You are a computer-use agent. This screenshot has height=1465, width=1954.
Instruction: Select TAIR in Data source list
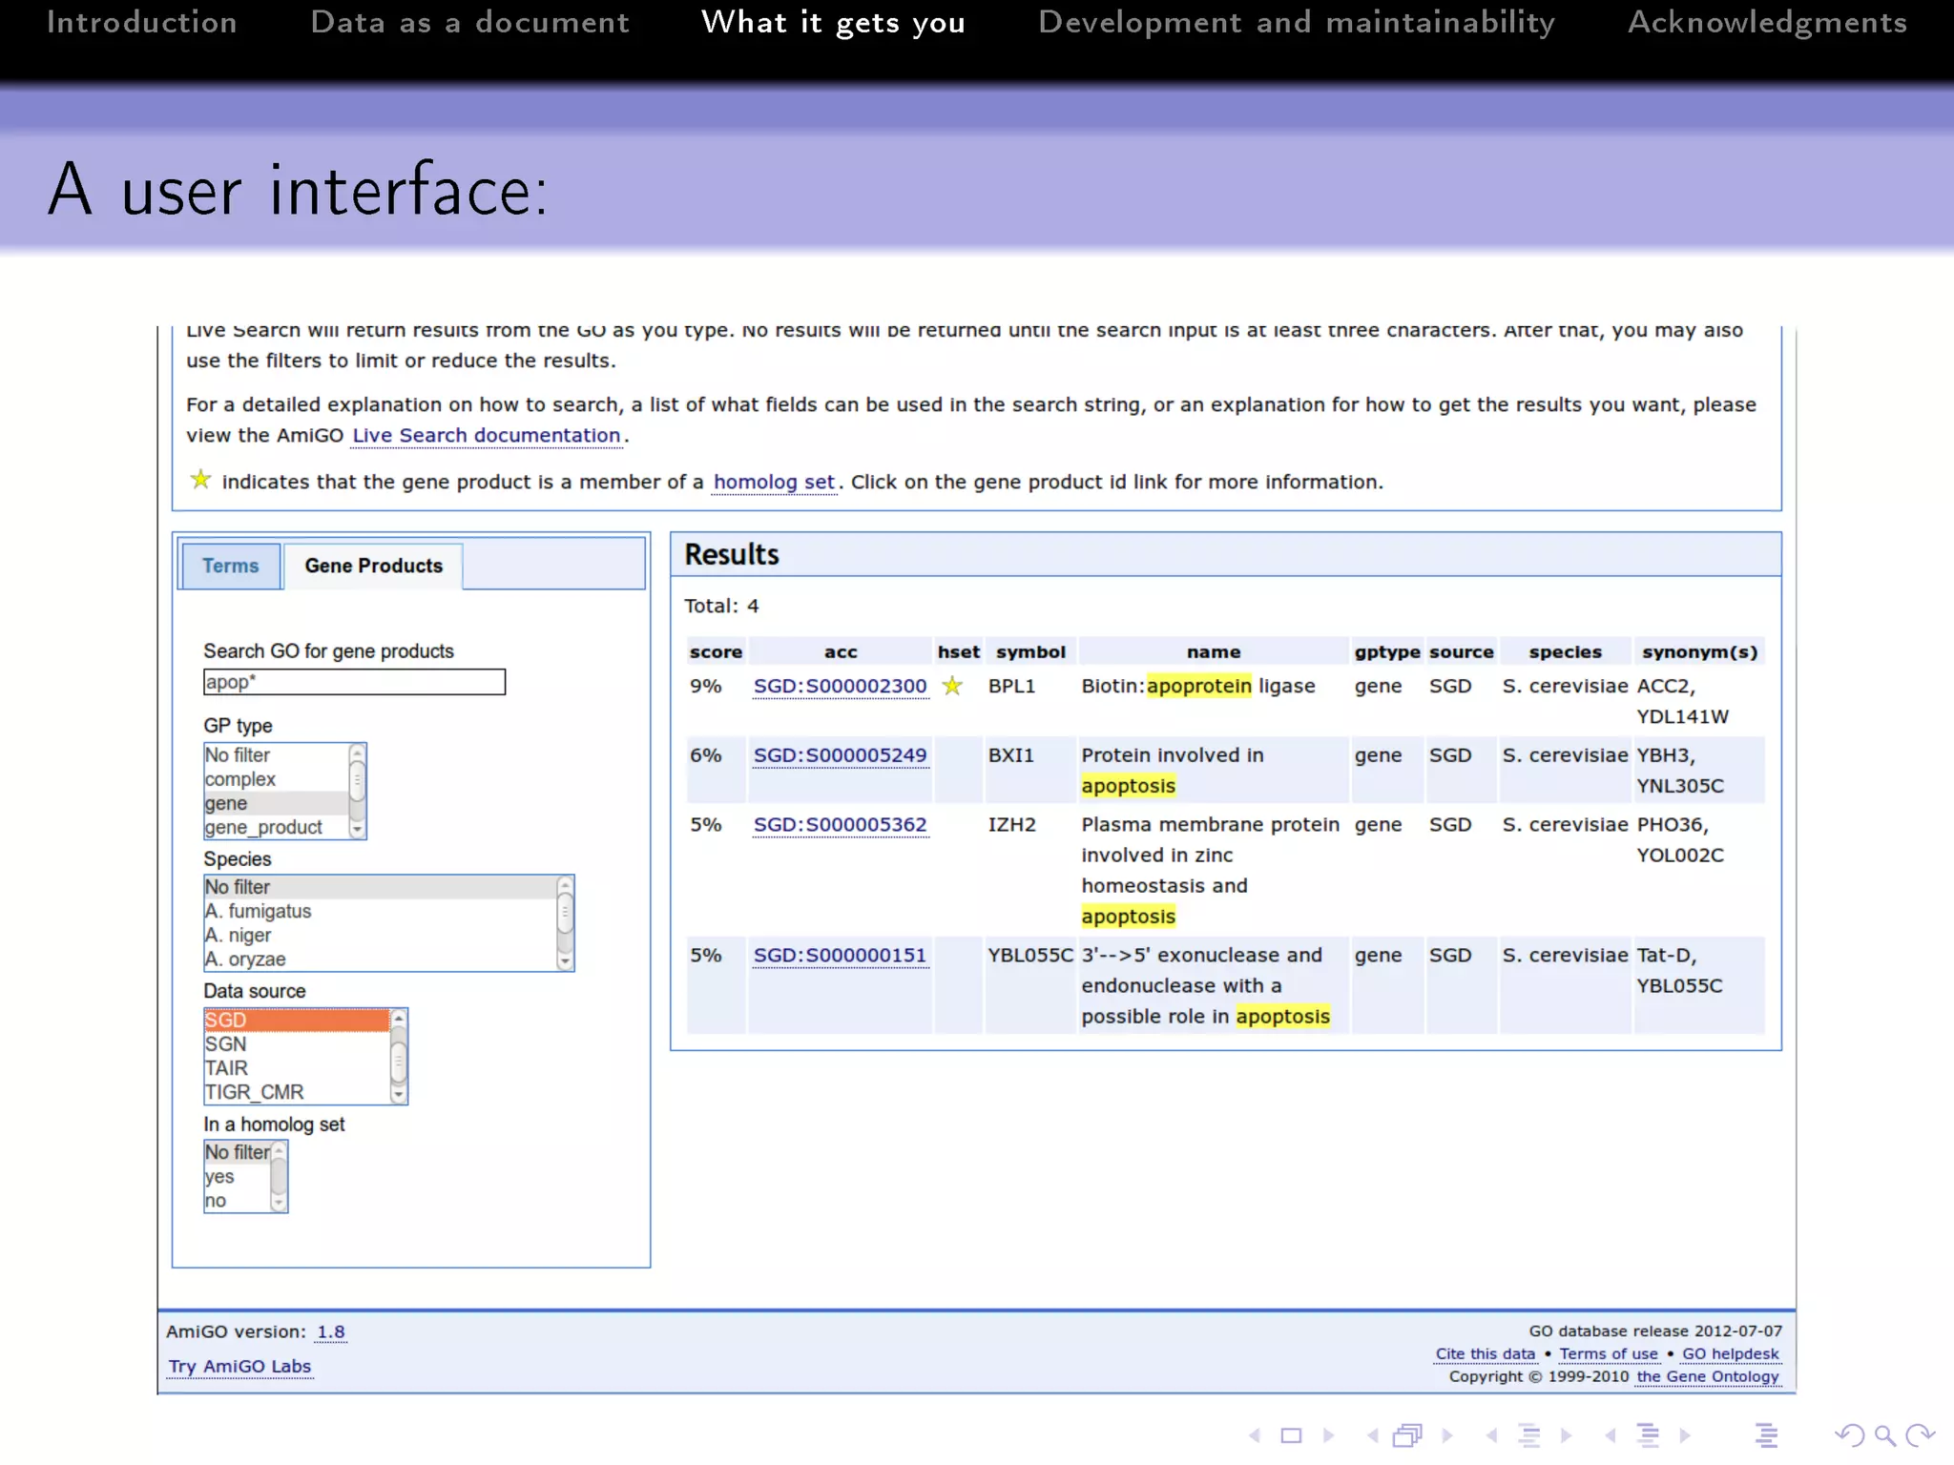297,1067
